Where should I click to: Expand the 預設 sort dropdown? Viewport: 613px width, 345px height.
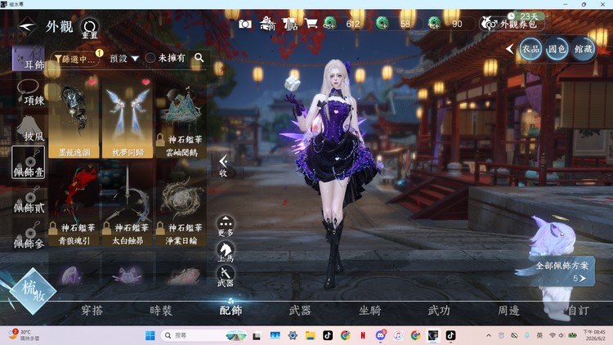124,58
